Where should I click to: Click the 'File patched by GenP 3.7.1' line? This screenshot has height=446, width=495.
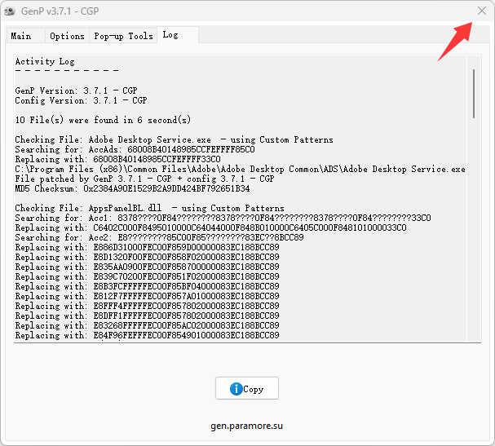tap(144, 179)
